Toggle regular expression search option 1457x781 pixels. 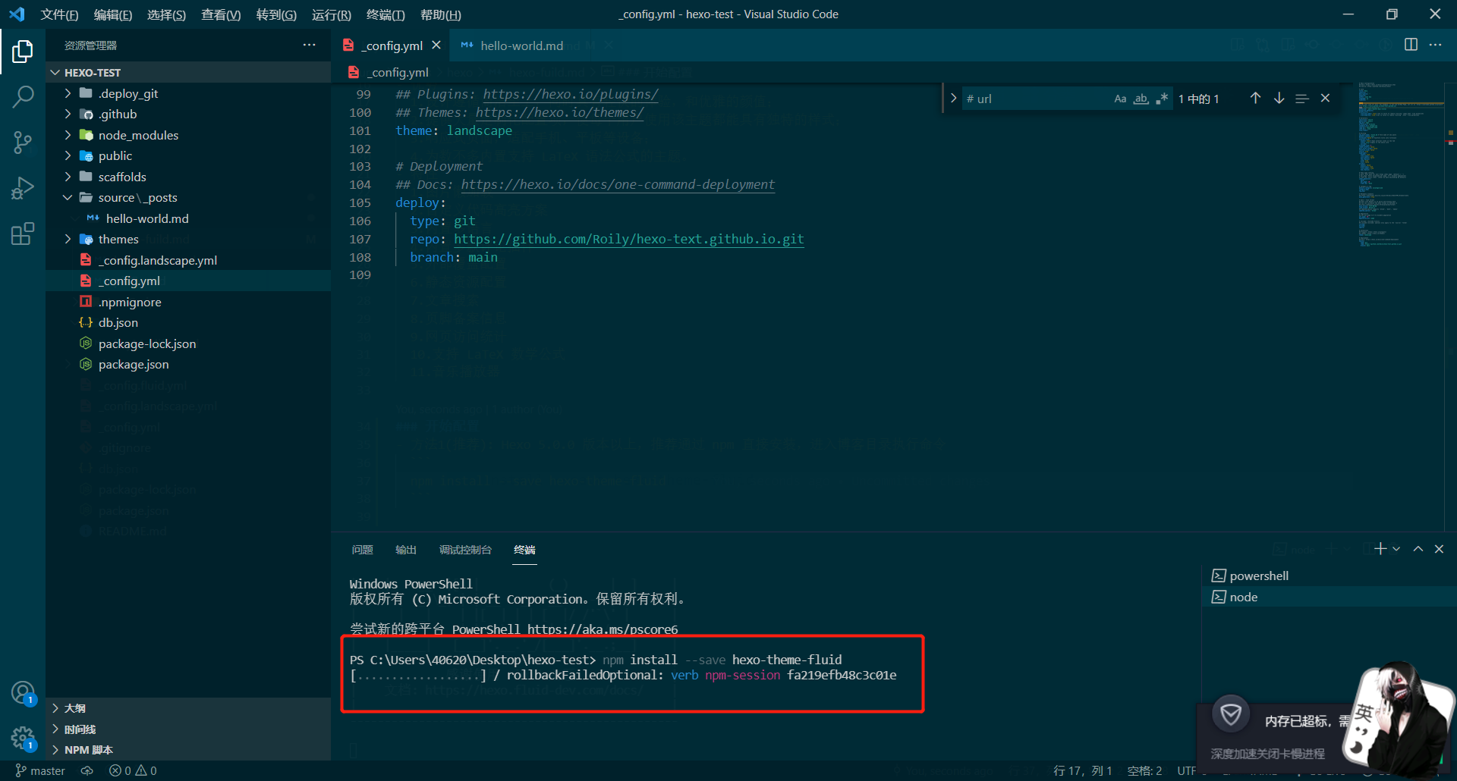point(1161,99)
